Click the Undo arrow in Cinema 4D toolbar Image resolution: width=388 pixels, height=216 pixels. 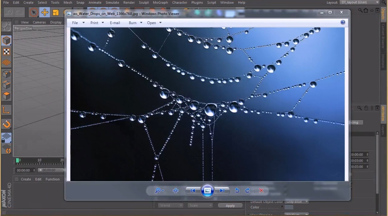9,12
